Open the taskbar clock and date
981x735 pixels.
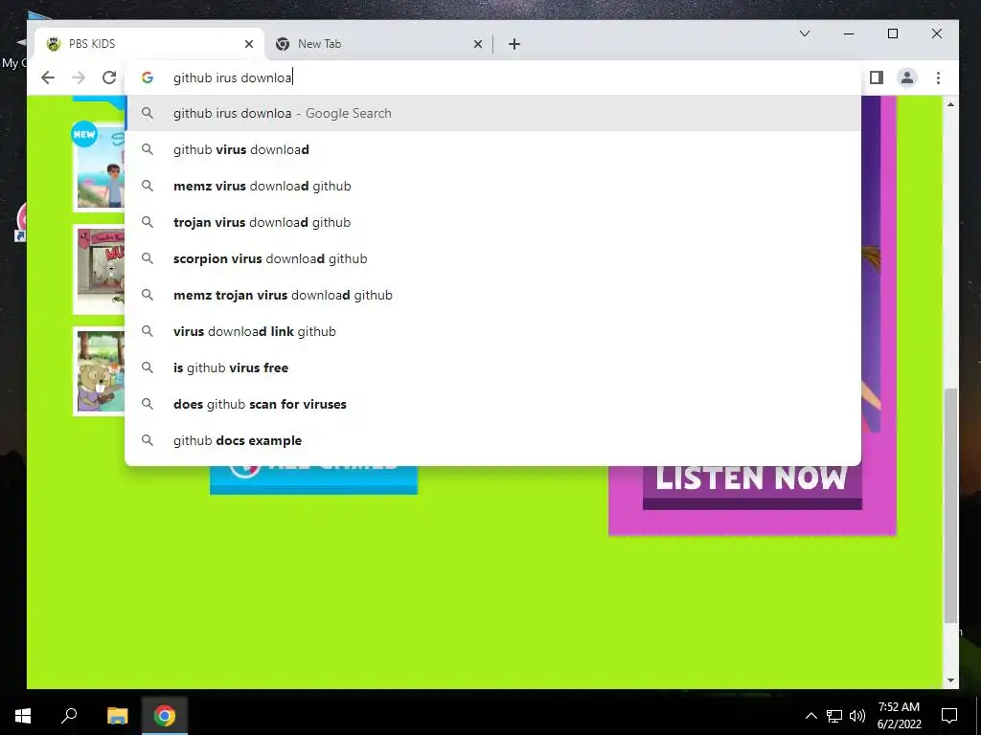(x=899, y=716)
